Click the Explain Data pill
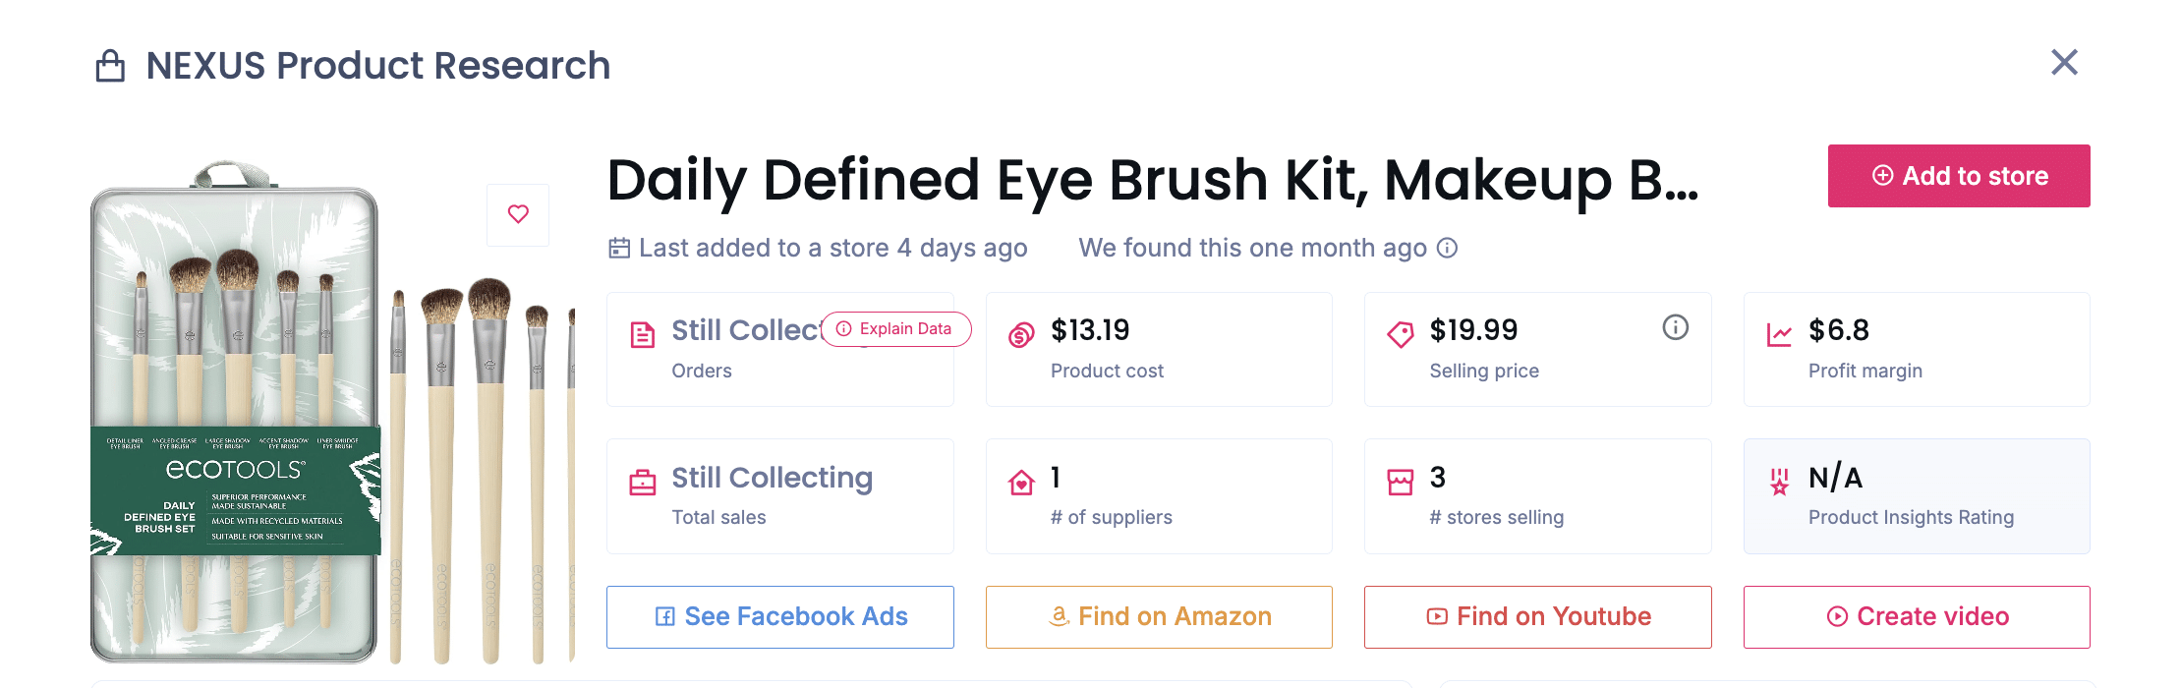2180x688 pixels. (895, 329)
